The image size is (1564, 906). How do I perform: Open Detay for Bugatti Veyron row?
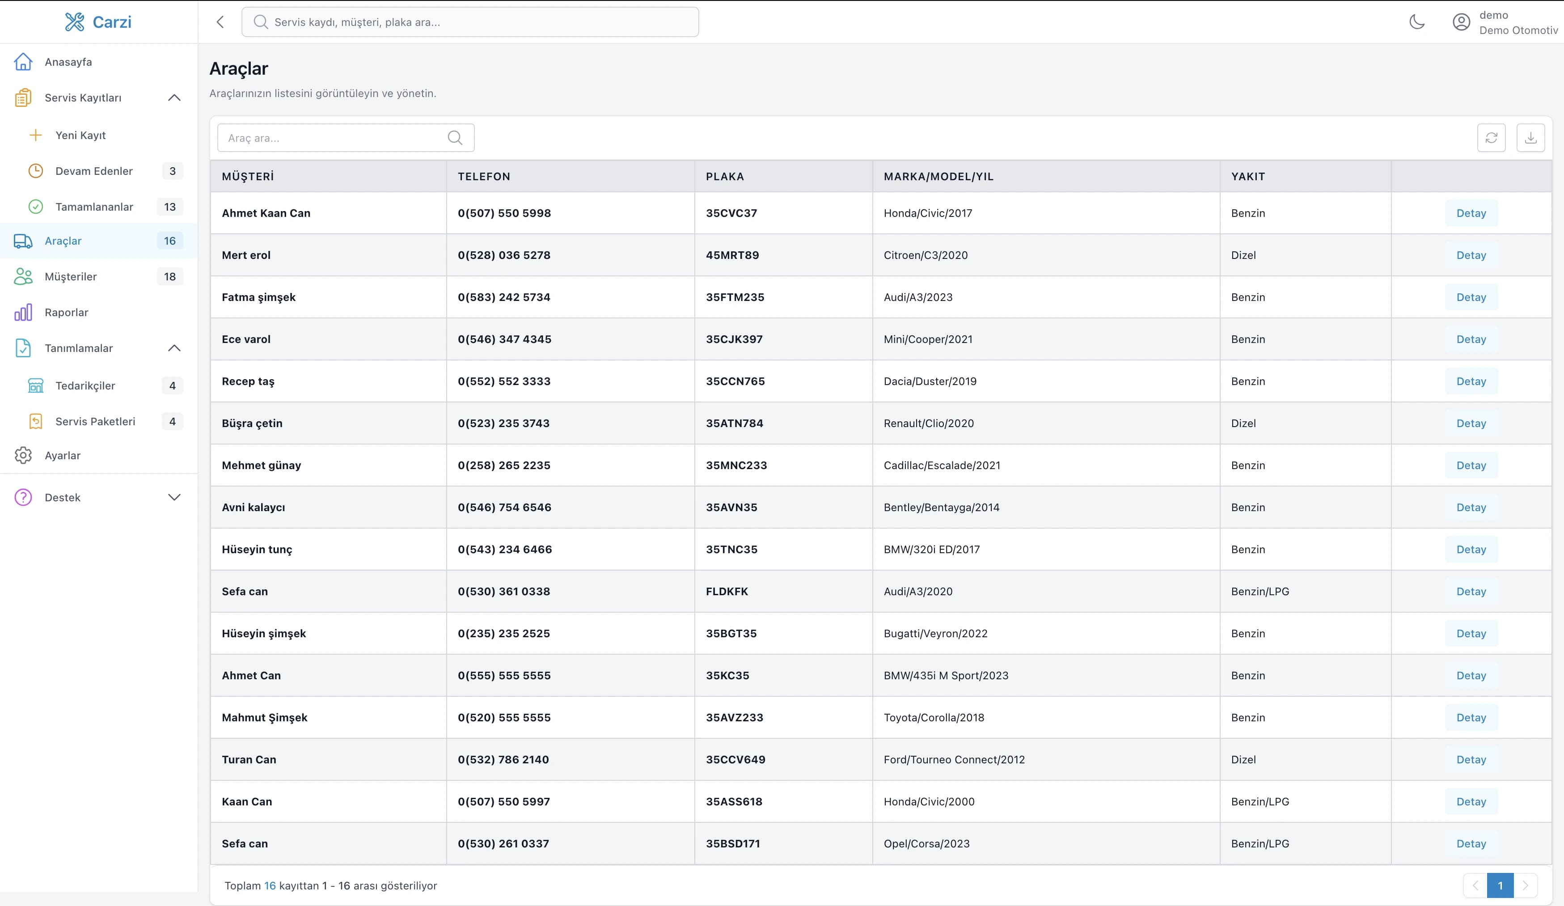(1471, 634)
